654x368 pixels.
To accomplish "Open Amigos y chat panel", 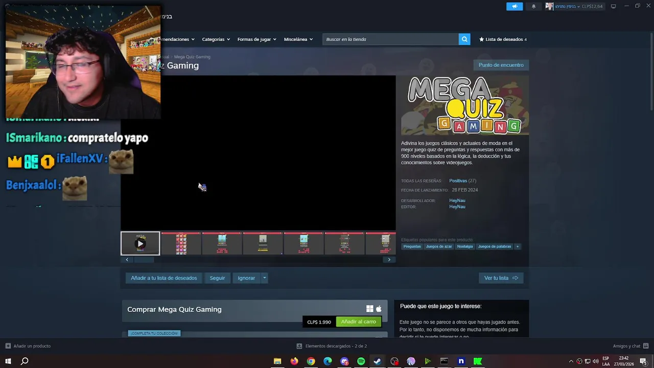I will click(630, 346).
